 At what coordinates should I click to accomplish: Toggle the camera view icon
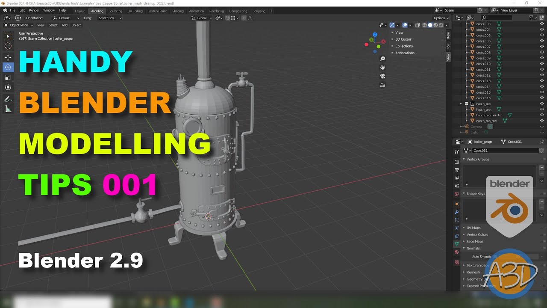tap(382, 76)
